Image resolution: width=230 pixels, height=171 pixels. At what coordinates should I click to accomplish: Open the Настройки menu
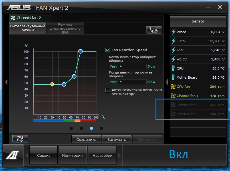102,155
